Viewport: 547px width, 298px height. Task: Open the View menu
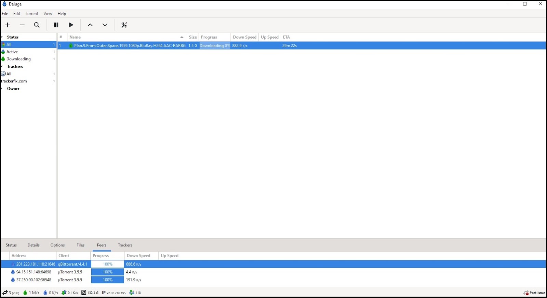click(x=48, y=14)
